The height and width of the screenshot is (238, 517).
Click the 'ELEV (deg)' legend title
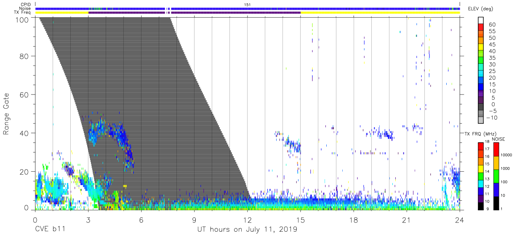480,9
